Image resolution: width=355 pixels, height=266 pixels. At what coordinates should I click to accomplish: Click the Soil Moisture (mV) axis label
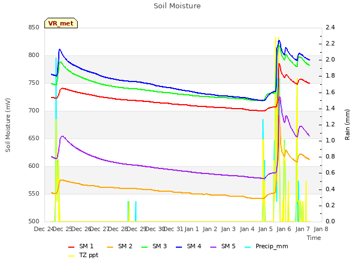tap(8, 125)
